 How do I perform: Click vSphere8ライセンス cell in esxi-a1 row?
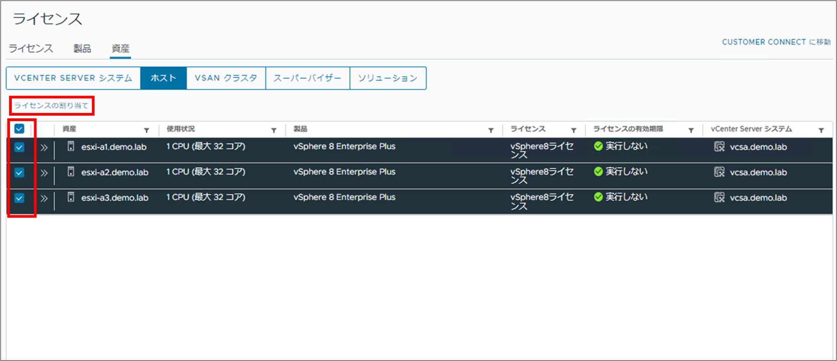point(542,151)
